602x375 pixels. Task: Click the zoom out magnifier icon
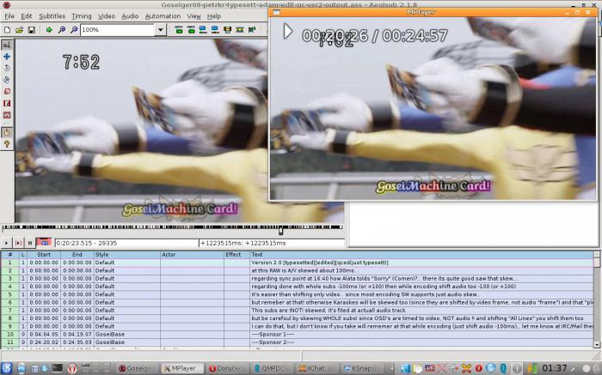(74, 29)
